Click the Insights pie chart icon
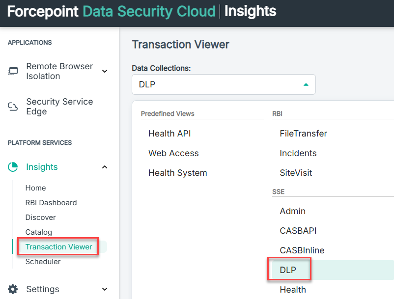 click(13, 167)
